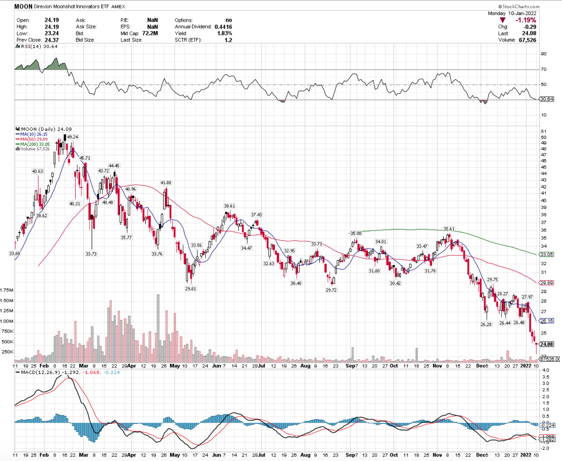Click the 29.75 December high label

point(492,280)
